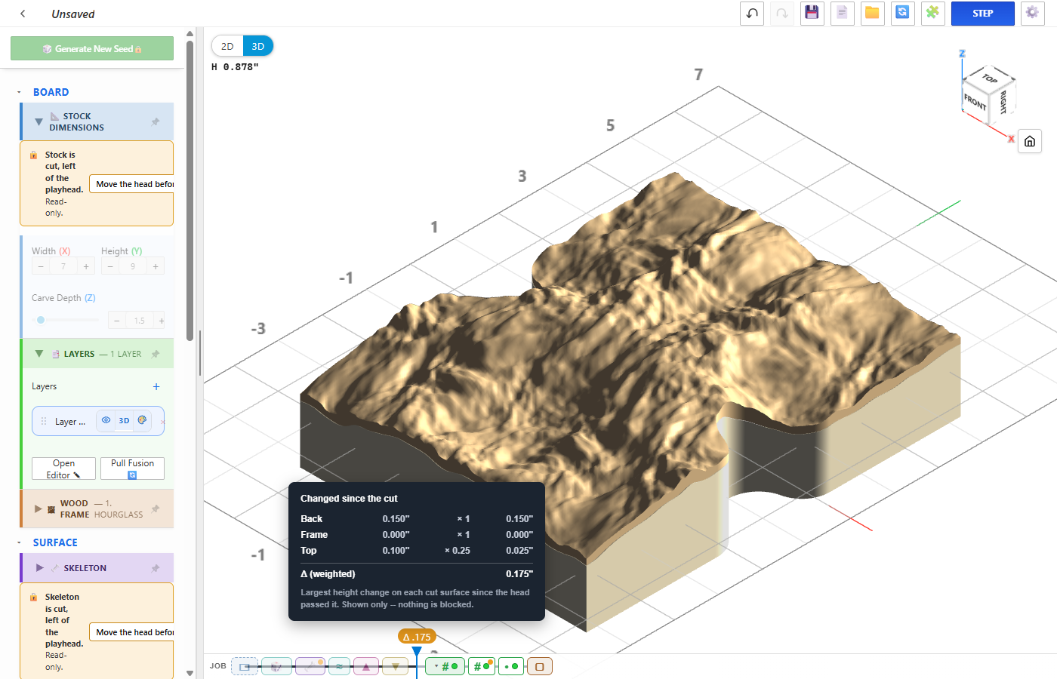Click the Open Editor button
The width and height of the screenshot is (1057, 679).
point(63,469)
